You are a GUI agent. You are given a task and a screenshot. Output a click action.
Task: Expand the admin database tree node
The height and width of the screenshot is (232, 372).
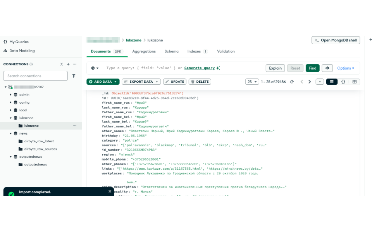pos(10,95)
